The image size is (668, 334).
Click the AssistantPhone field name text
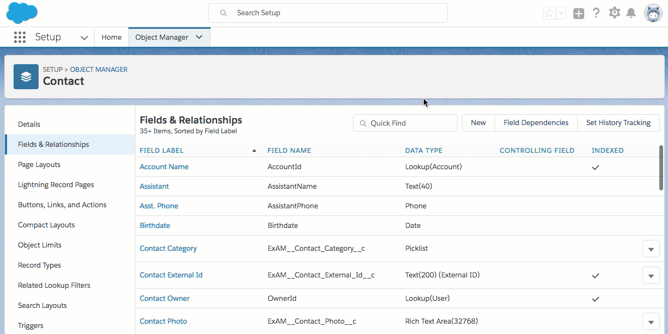(293, 206)
